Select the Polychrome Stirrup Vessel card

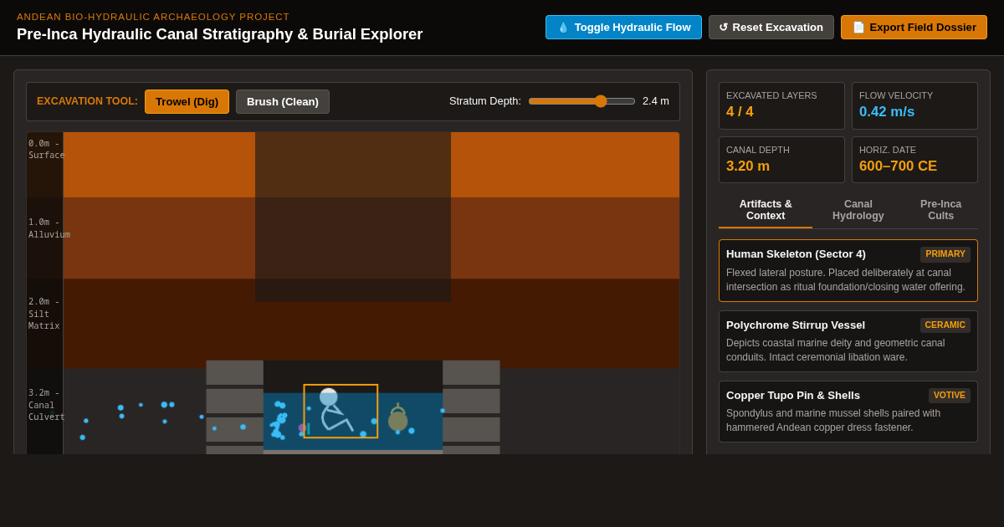coord(848,341)
